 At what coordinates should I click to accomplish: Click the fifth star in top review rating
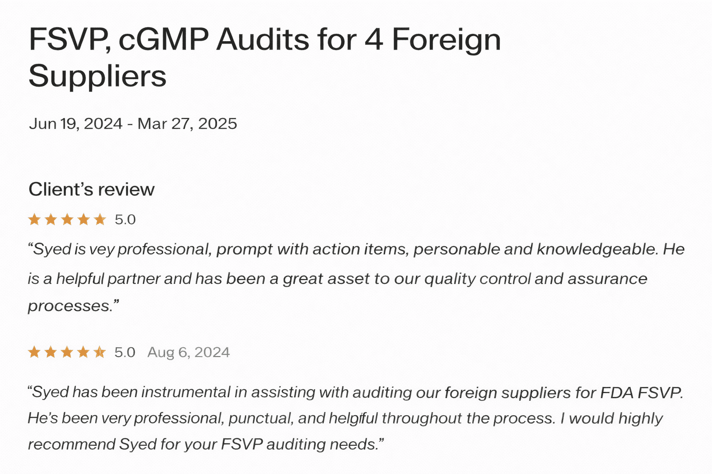[x=100, y=219]
